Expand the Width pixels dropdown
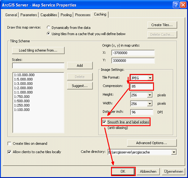 point(150,103)
